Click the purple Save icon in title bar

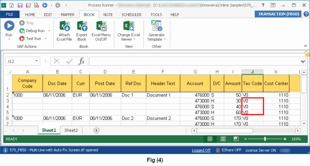click(20, 5)
